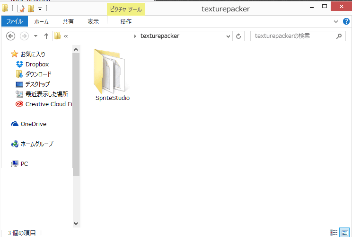This screenshot has height=237, width=352.
Task: Select お気に入り heading in navigation pane
Action: (33, 54)
